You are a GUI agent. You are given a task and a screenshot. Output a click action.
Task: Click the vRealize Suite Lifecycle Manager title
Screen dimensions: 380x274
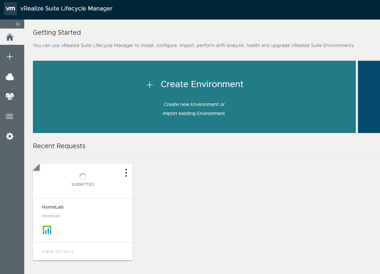point(66,9)
